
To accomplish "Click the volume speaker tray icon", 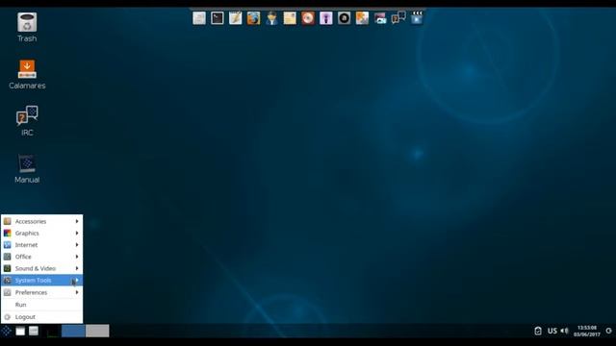I will click(565, 331).
